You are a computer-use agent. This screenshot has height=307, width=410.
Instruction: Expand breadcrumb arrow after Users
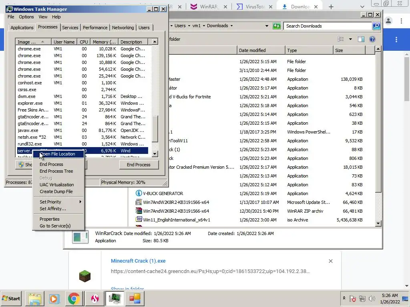[x=189, y=26]
